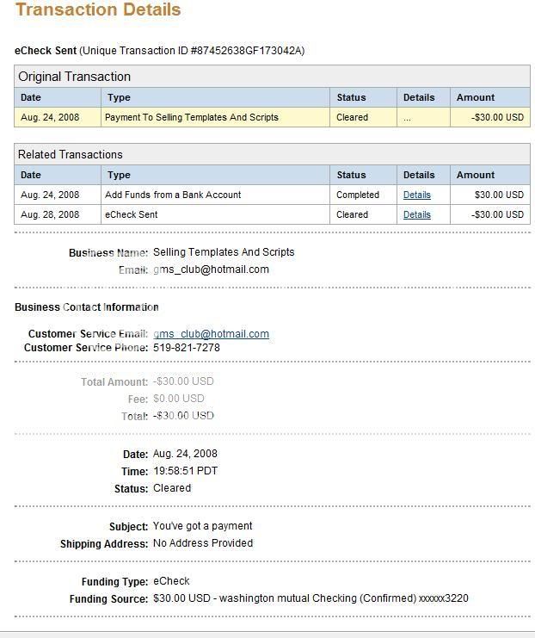The width and height of the screenshot is (535, 638).
Task: Click the plain Email address below Business Name
Action: pos(211,269)
